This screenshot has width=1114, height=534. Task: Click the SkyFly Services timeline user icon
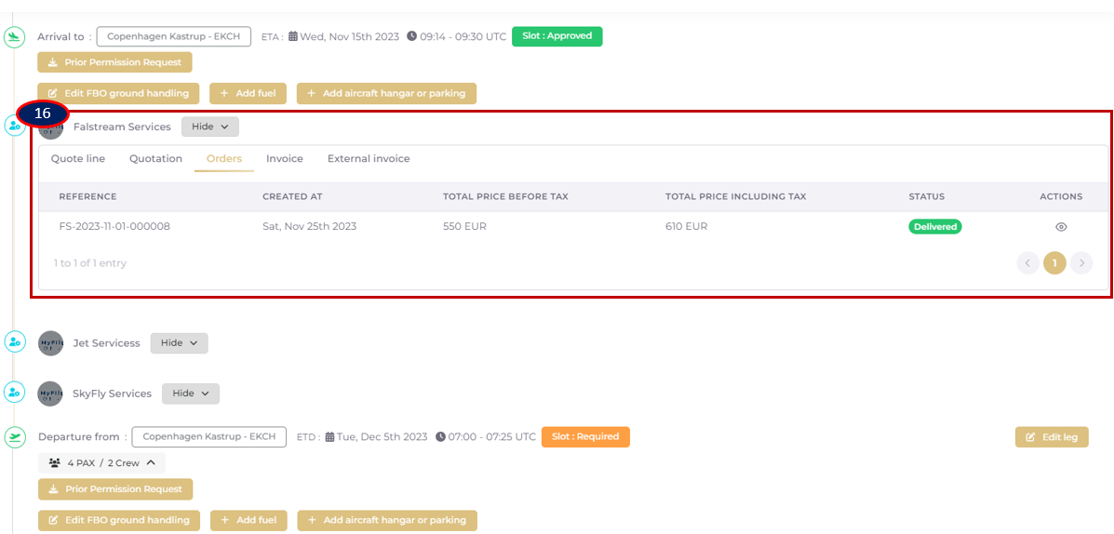(14, 394)
